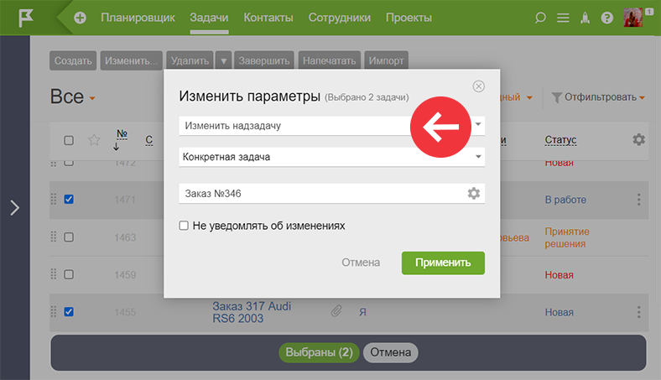Open three-dot menu for task 1455
Viewport: 661px width, 380px height.
pos(638,312)
